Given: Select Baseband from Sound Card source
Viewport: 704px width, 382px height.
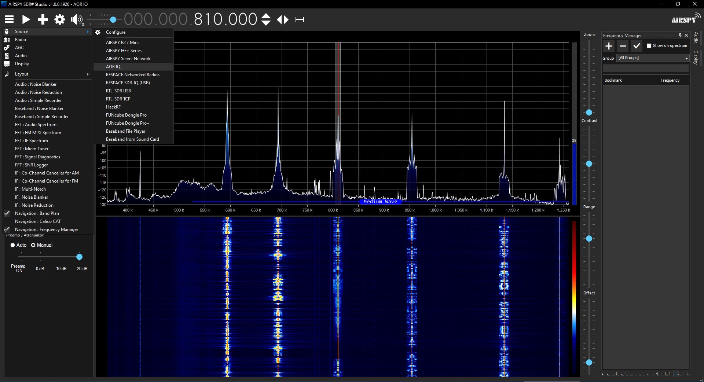Looking at the screenshot, I should point(133,139).
